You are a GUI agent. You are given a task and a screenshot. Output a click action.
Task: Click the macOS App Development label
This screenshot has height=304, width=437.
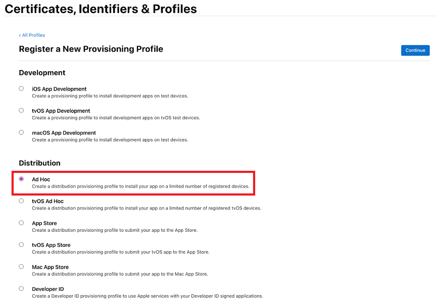[x=64, y=133]
